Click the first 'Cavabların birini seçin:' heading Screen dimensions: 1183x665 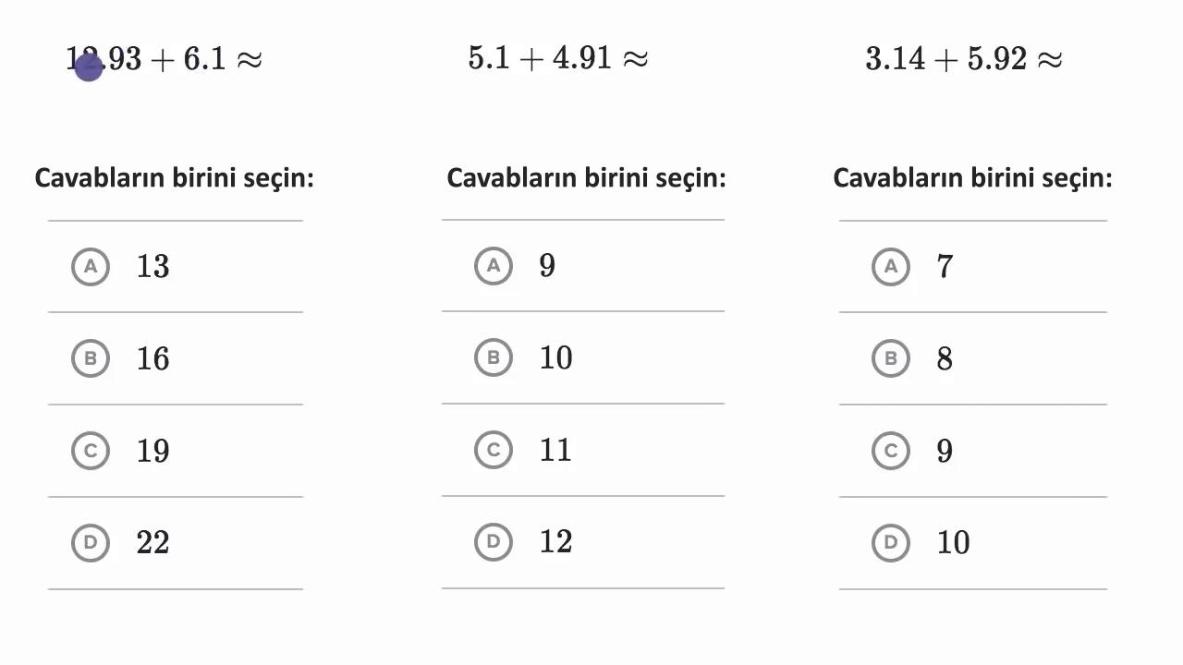pos(175,177)
